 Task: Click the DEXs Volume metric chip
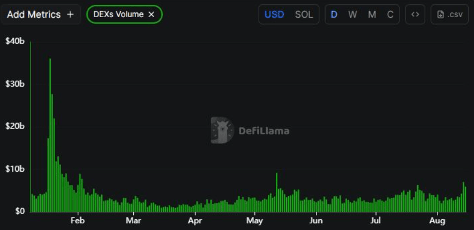pos(125,14)
